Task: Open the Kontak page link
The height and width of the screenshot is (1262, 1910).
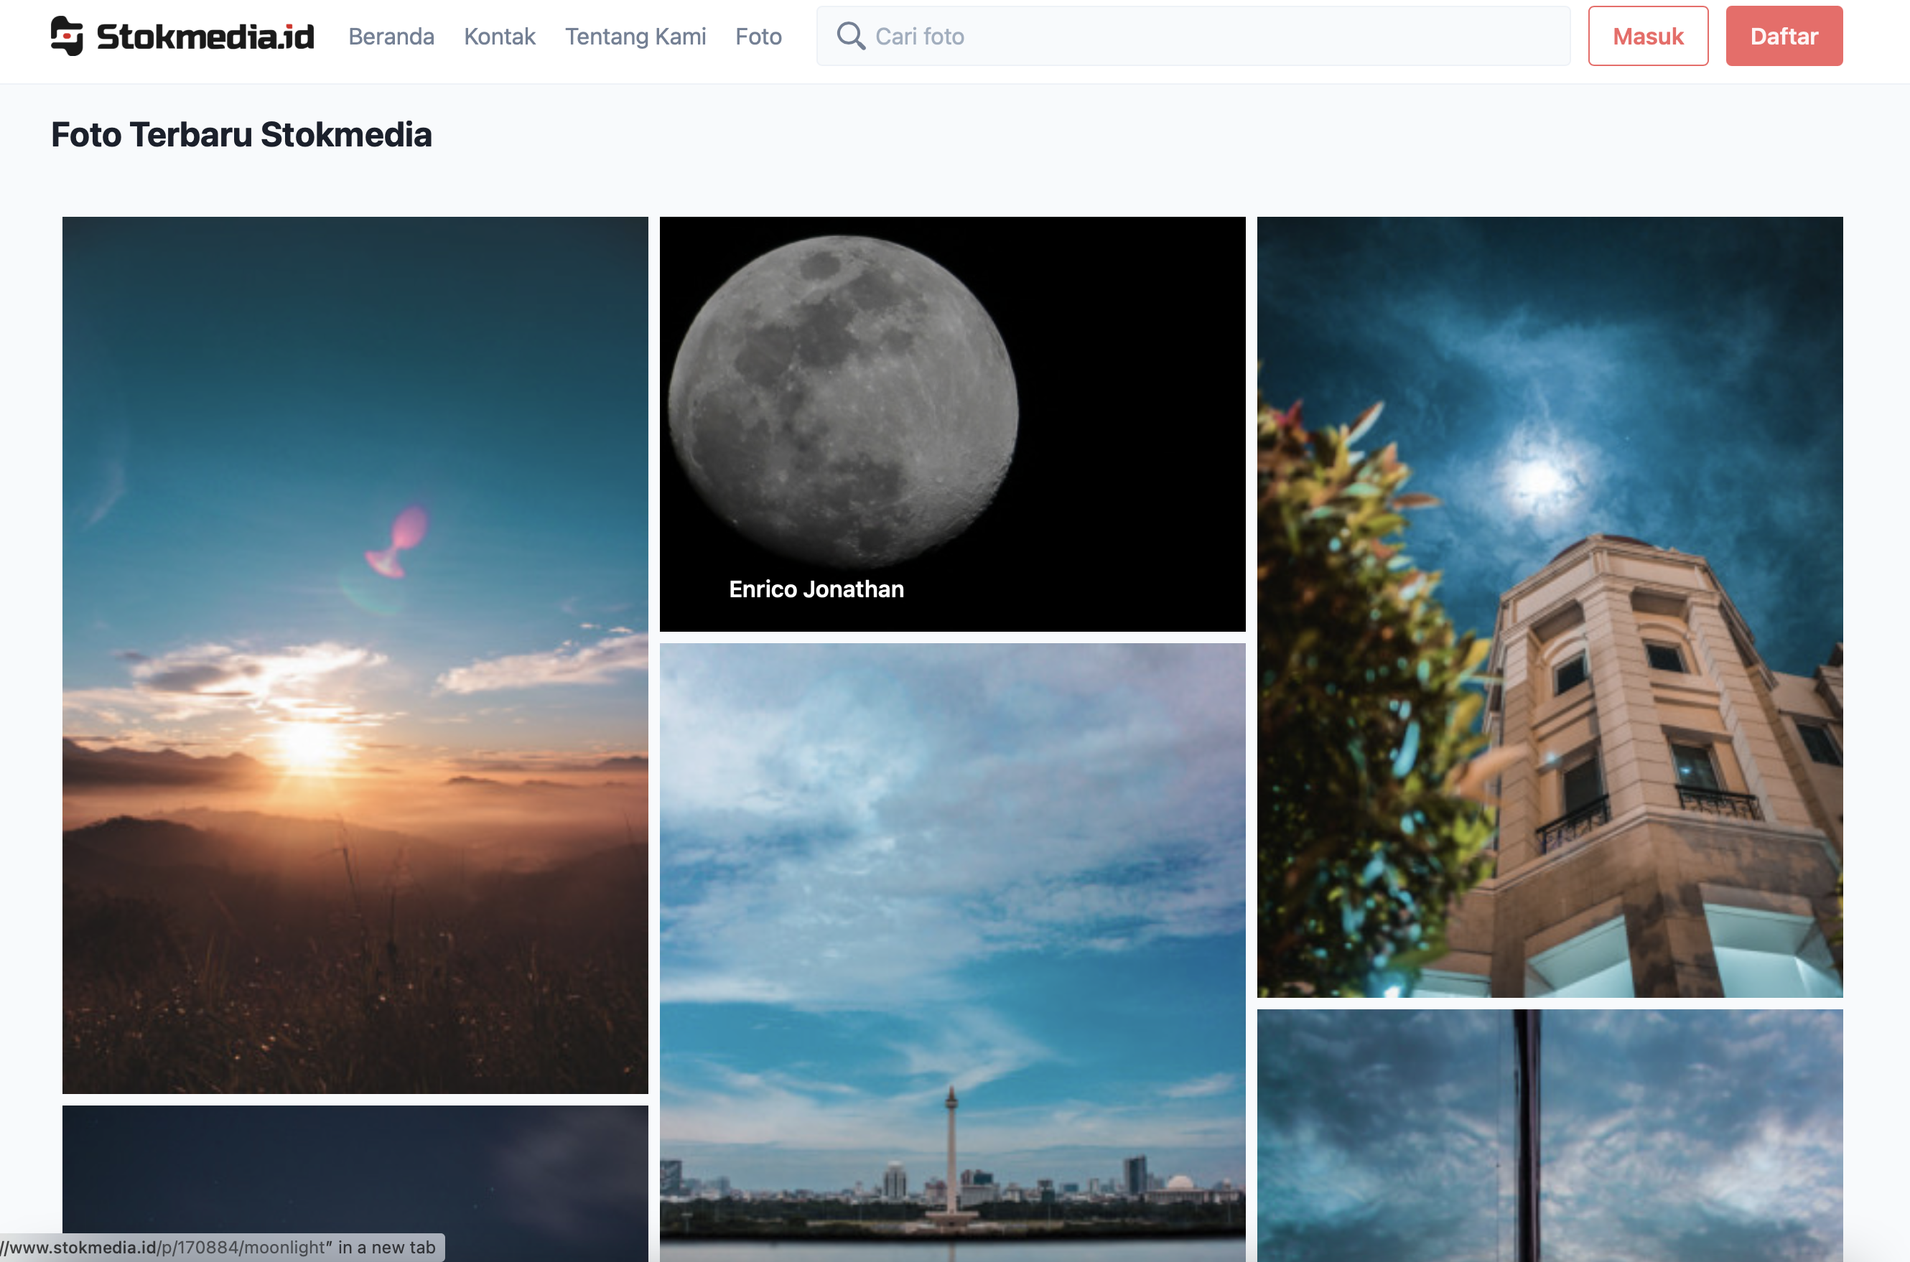Action: 499,36
